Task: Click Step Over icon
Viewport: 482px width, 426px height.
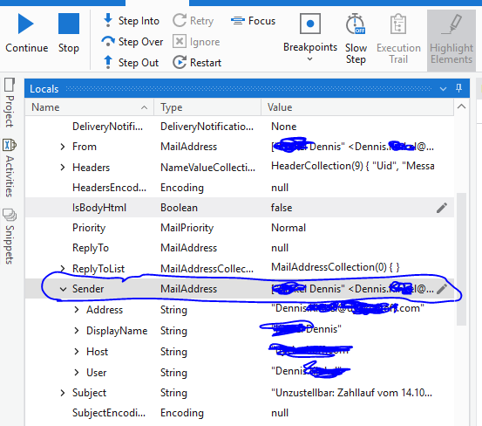Action: [x=108, y=41]
